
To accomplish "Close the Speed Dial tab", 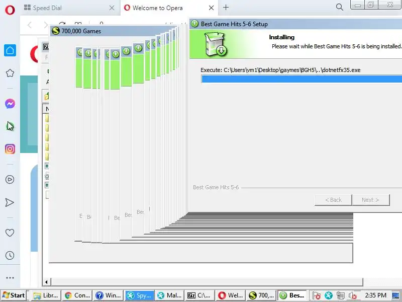I will [x=112, y=8].
